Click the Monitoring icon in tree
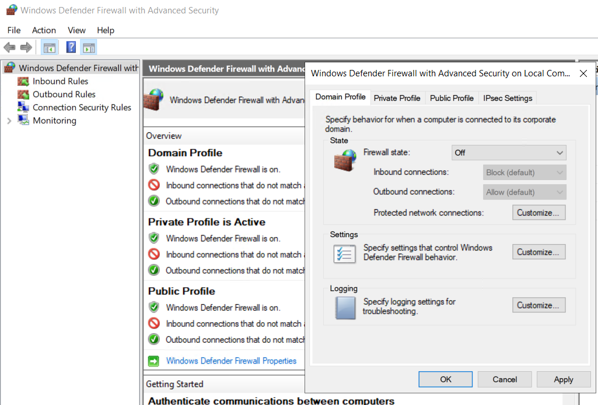The image size is (598, 405). pos(23,120)
